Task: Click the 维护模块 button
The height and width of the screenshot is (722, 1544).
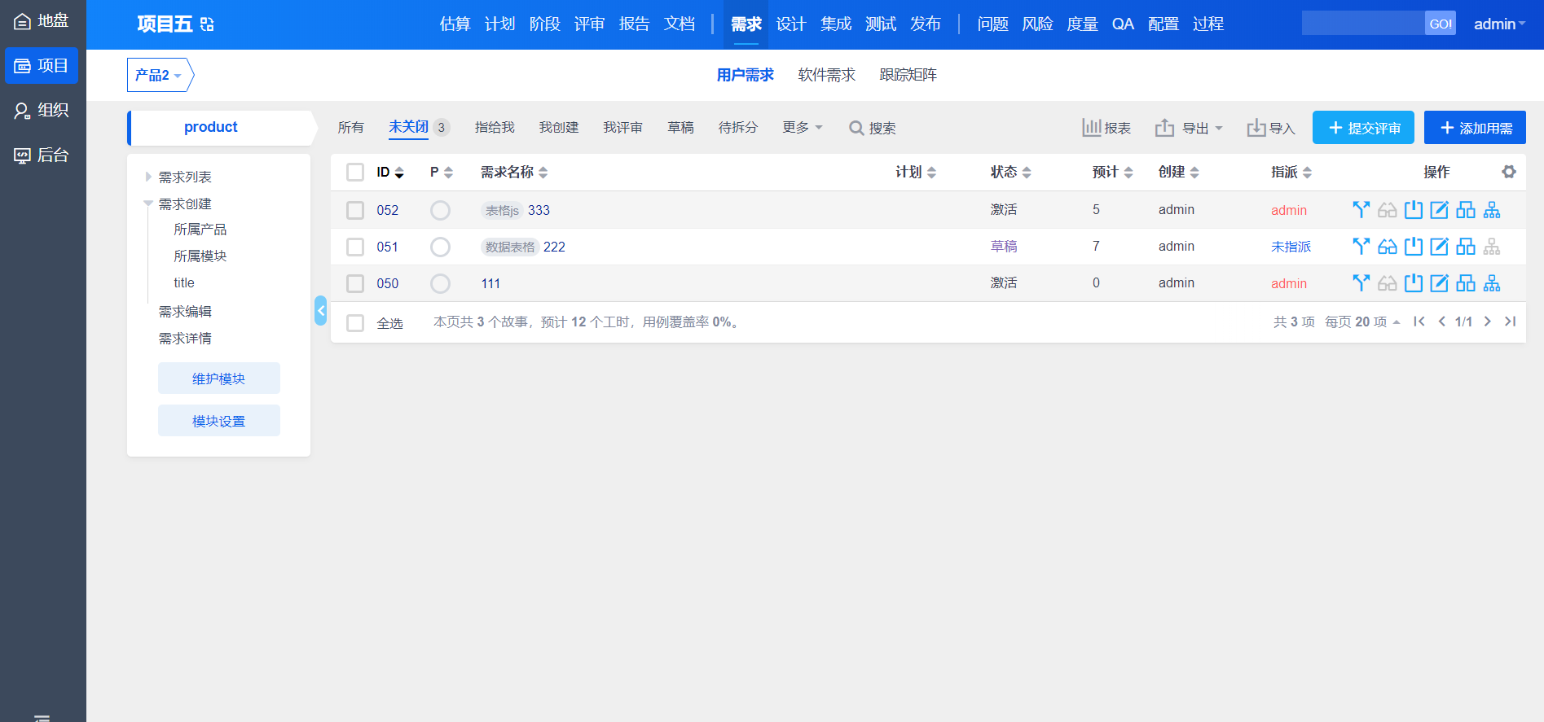Action: (219, 379)
